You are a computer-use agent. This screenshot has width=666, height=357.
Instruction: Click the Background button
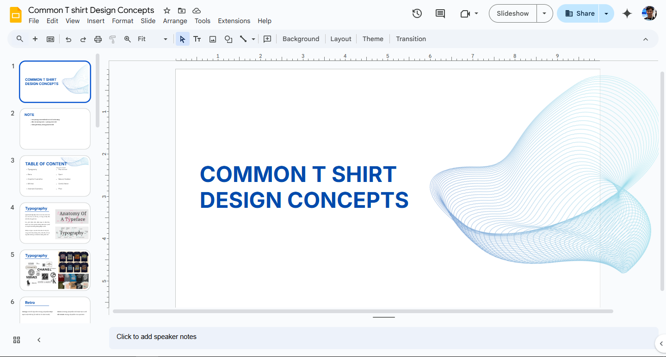(x=301, y=39)
